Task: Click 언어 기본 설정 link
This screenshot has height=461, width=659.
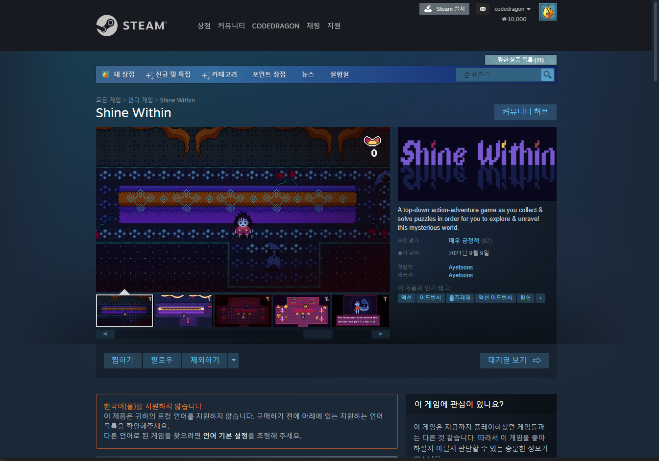Action: (x=225, y=436)
